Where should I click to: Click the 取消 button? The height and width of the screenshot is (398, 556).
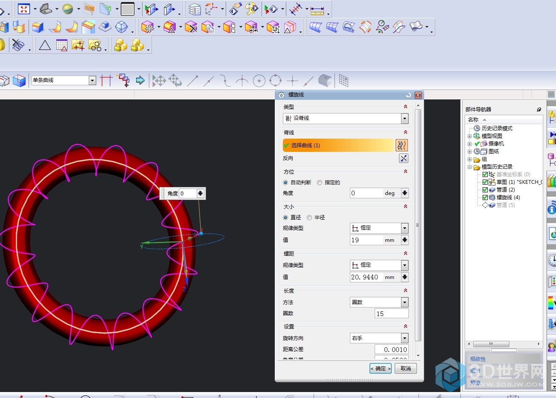coord(405,369)
